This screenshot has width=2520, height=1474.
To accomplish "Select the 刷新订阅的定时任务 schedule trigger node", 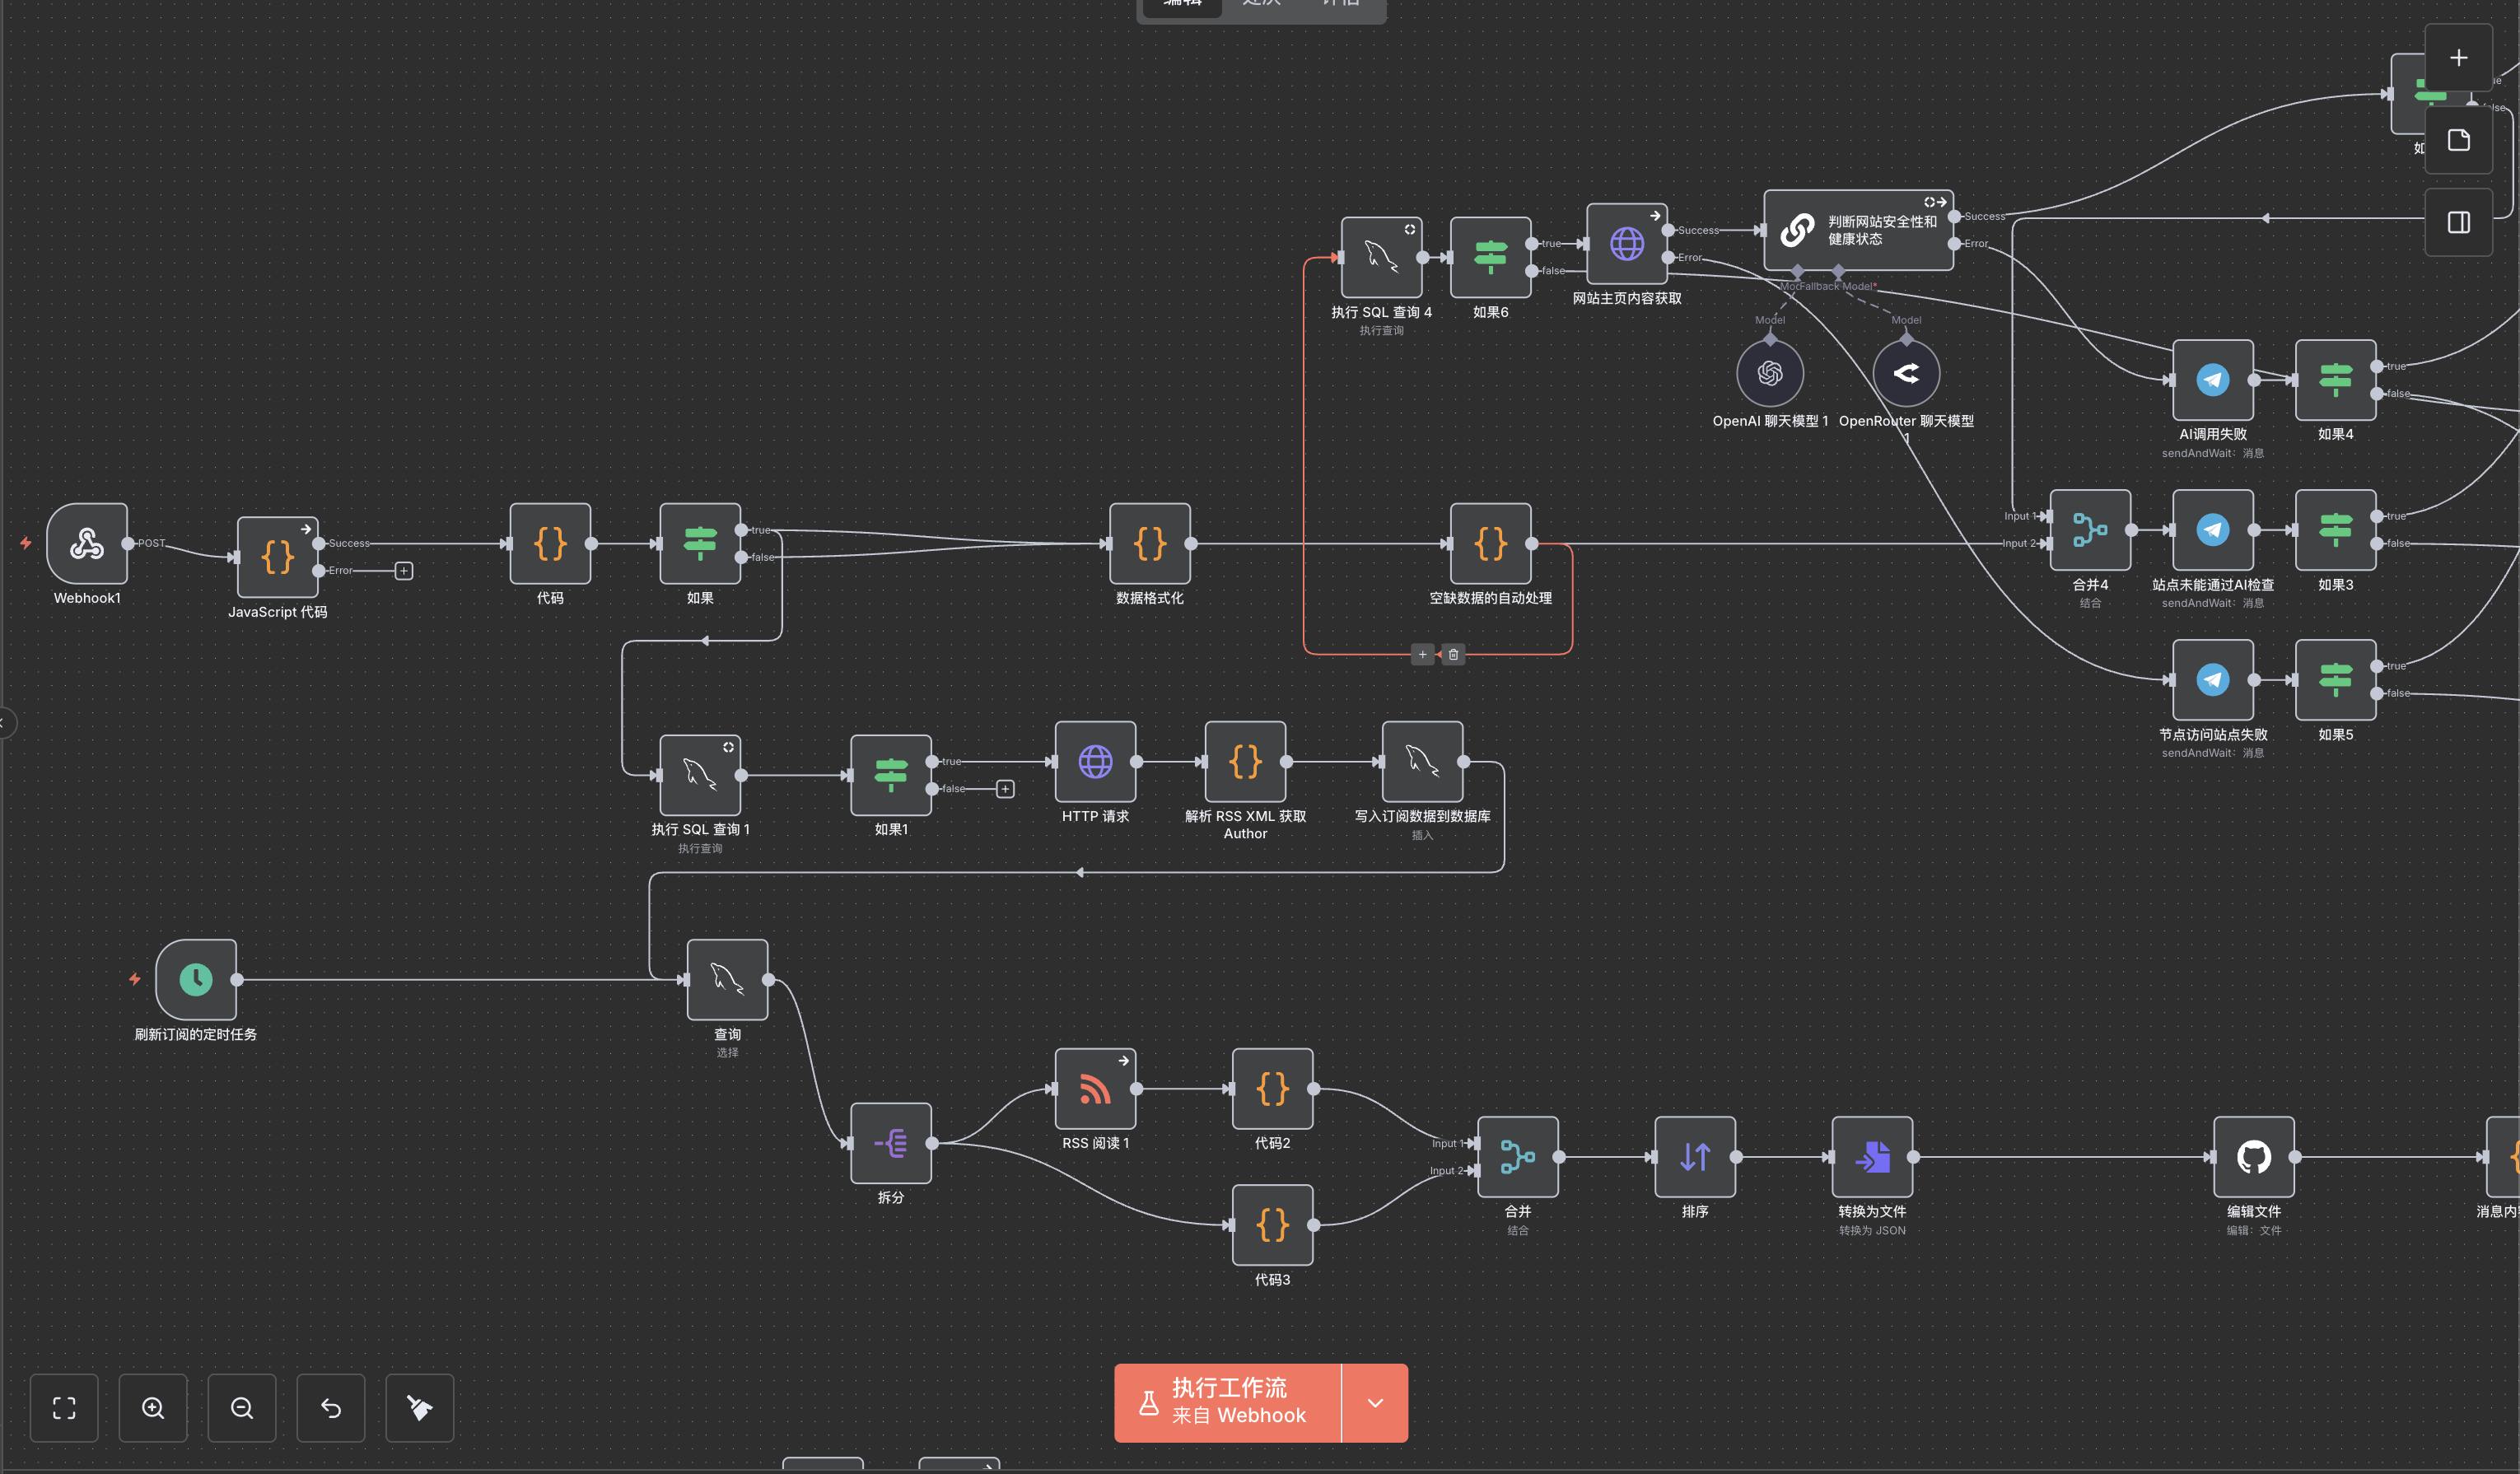I will (x=196, y=979).
